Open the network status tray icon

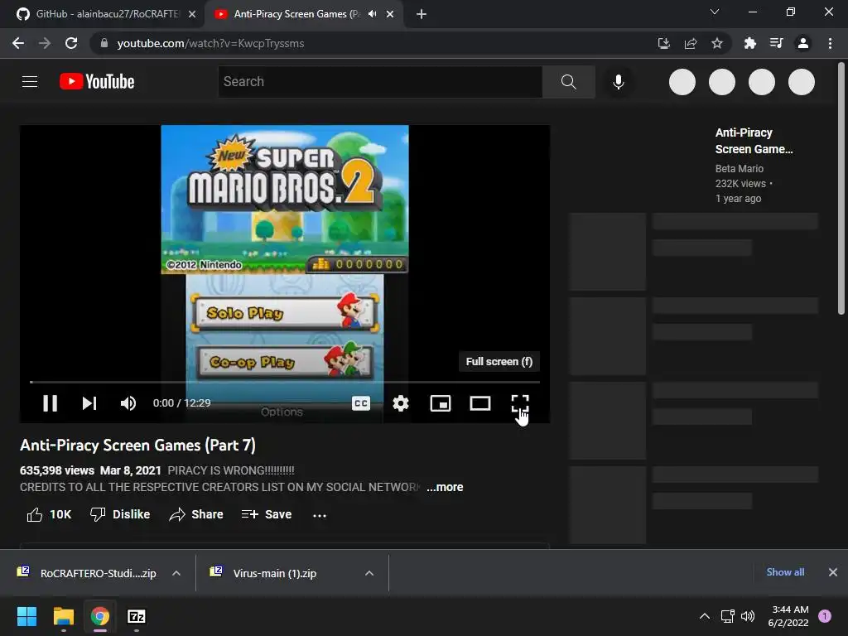coord(727,616)
